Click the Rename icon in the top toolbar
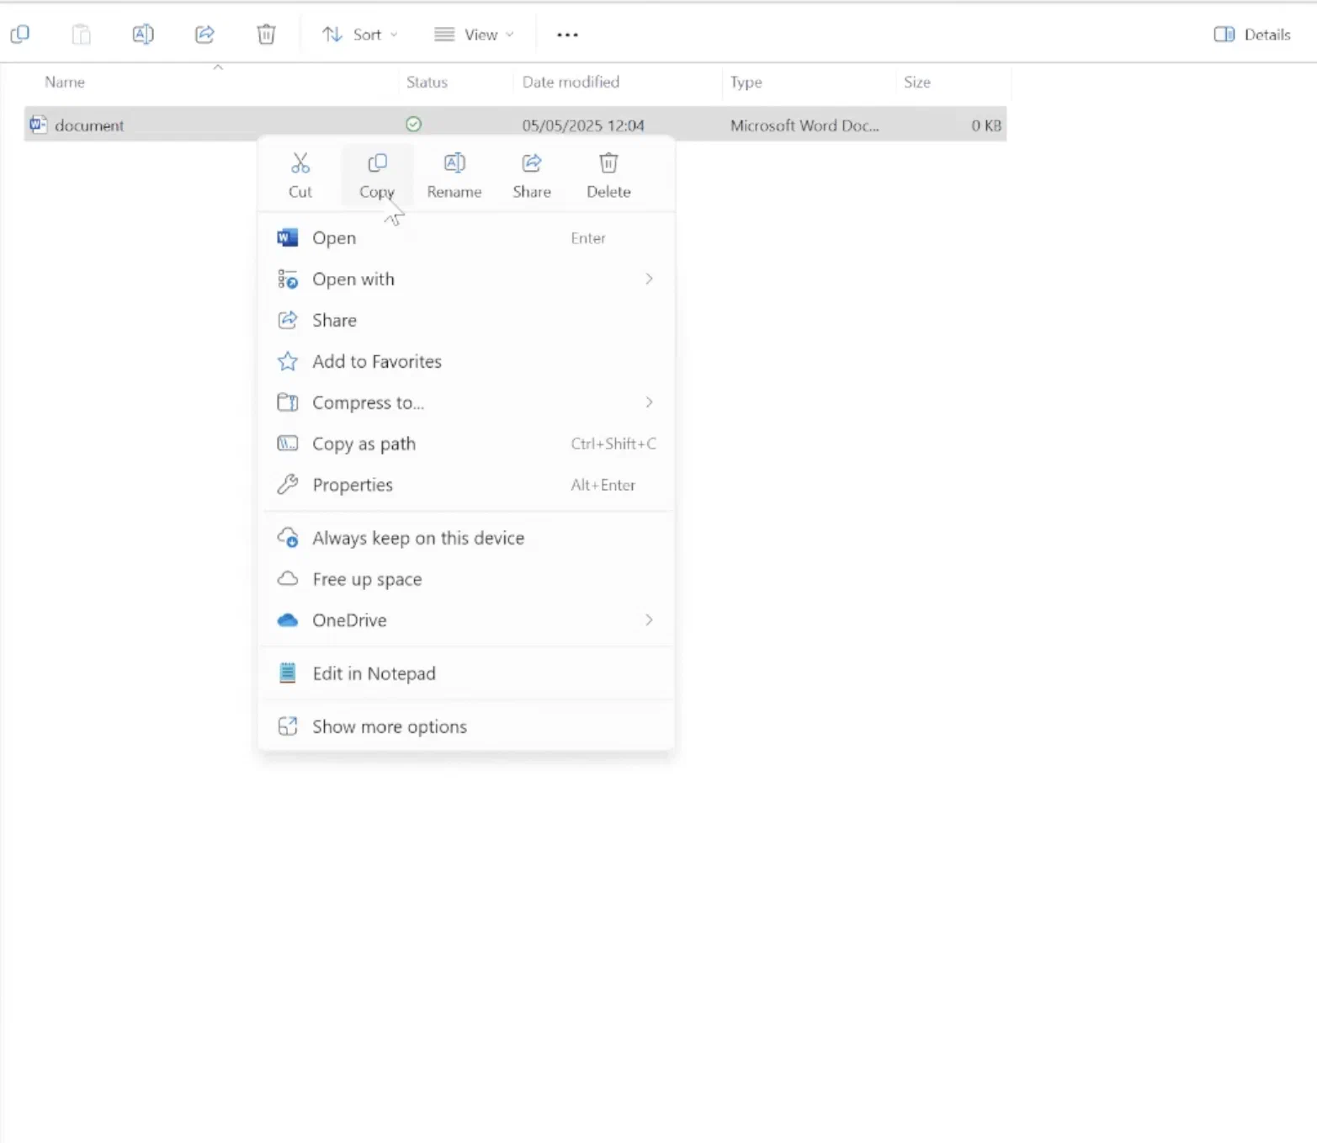This screenshot has height=1143, width=1317. click(143, 35)
